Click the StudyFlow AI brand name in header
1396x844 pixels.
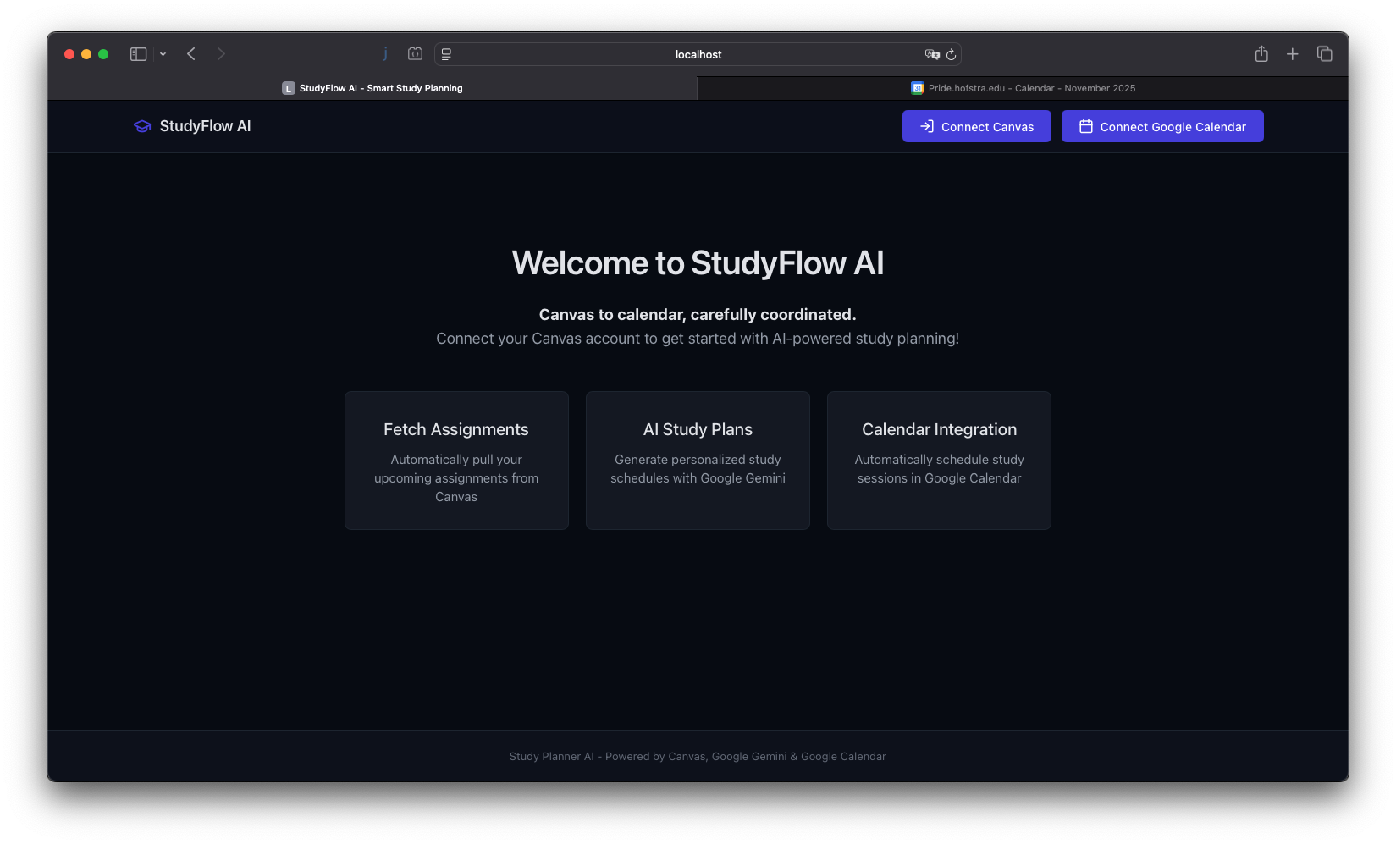click(205, 126)
